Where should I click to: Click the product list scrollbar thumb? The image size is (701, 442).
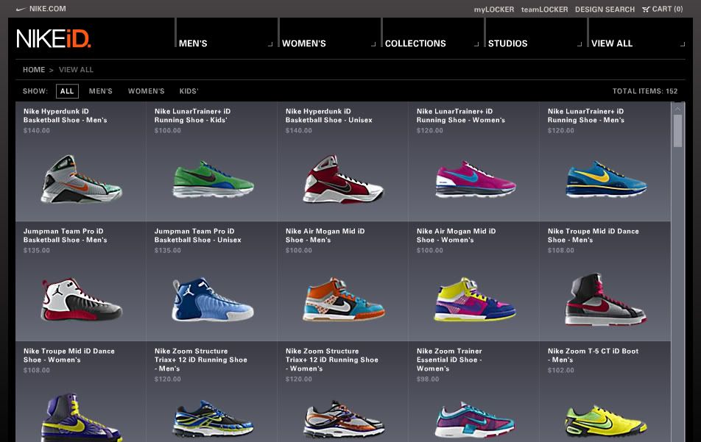(x=677, y=131)
